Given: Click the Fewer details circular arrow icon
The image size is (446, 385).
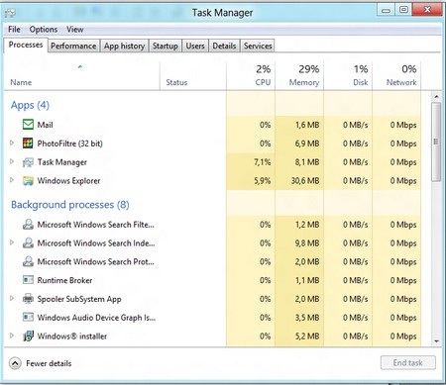Looking at the screenshot, I should 15,363.
